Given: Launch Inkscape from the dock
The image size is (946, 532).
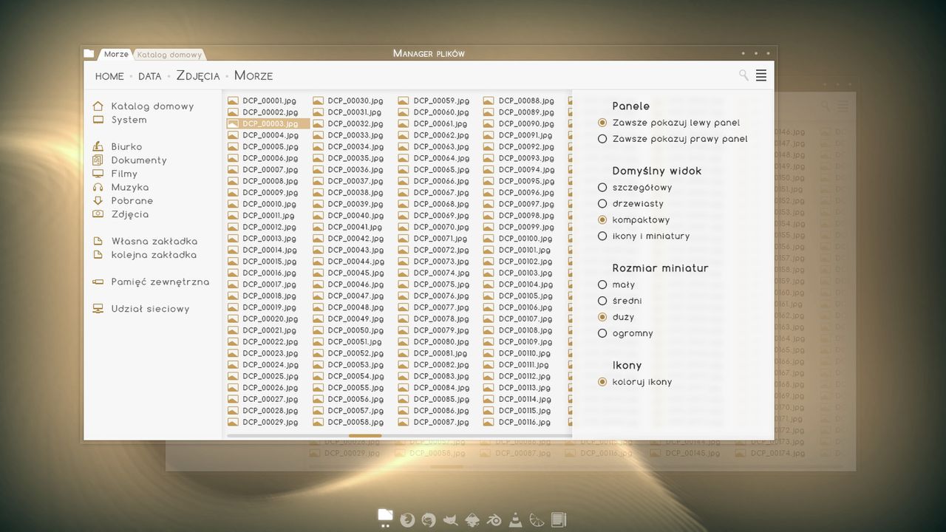Looking at the screenshot, I should 472,520.
